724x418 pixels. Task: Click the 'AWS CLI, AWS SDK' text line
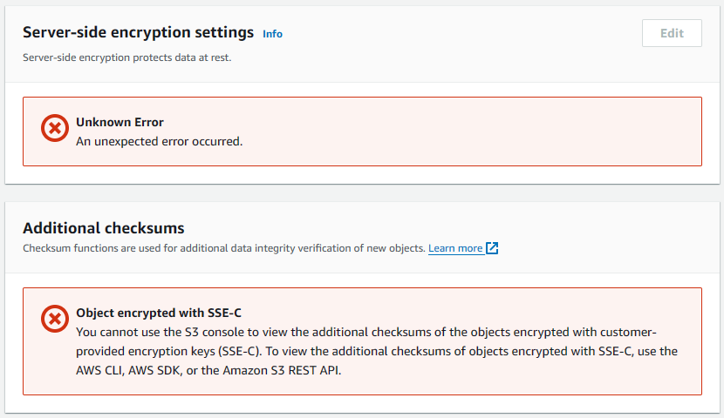pyautogui.click(x=208, y=370)
